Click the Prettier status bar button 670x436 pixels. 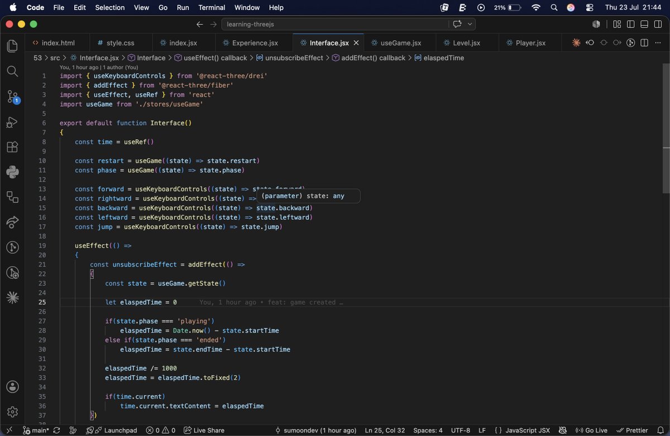click(x=632, y=430)
